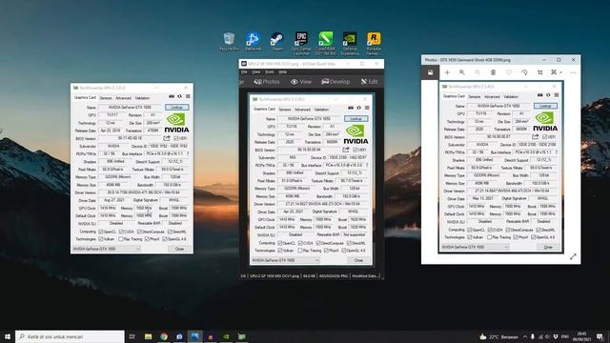Open the screenshot camera icon in left GPU-Z window

pyautogui.click(x=172, y=96)
